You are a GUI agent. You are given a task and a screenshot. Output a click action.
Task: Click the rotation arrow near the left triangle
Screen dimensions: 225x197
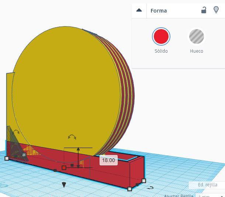point(15,132)
